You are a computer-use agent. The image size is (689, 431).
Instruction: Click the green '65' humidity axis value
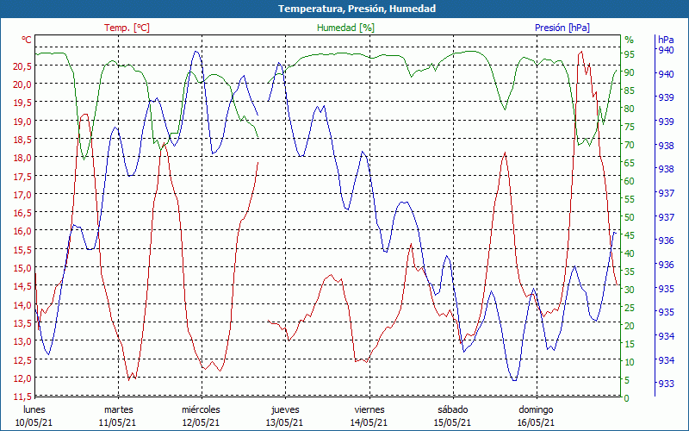coord(630,163)
